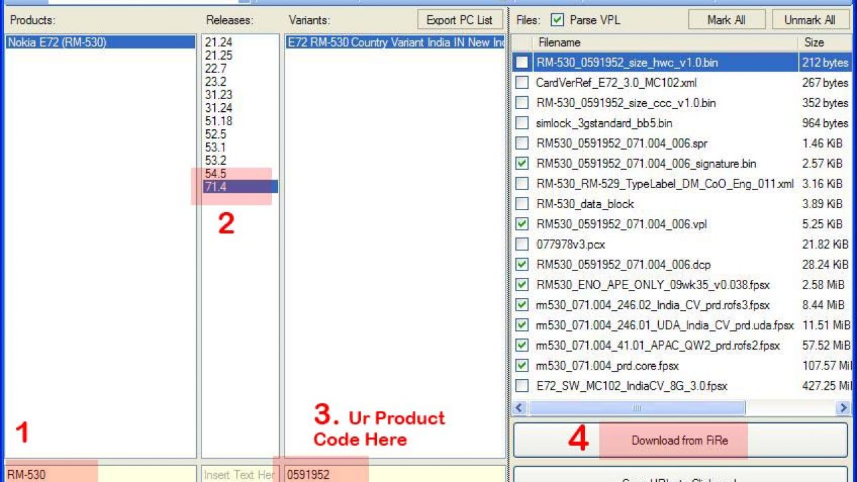Check RM530_0591952_071.004_006.spr file box

[522, 143]
